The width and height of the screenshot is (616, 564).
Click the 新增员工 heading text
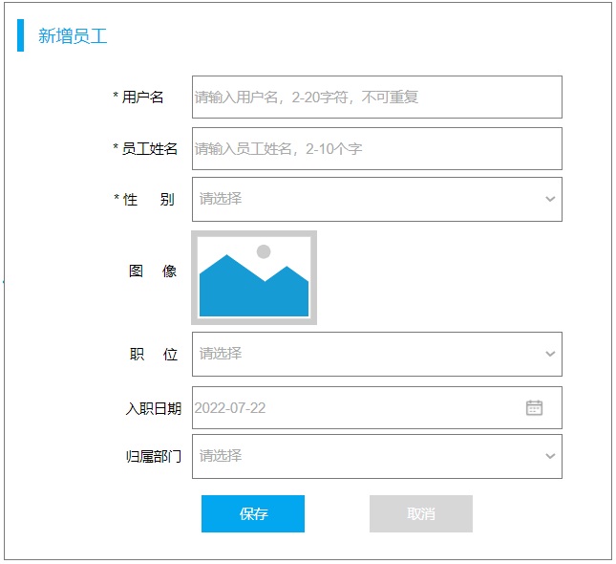[x=73, y=36]
